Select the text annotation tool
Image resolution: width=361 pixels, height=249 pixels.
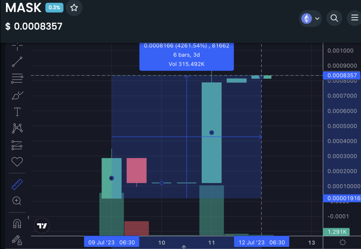pyautogui.click(x=17, y=112)
